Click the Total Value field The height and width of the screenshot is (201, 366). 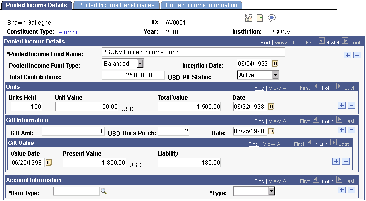pyautogui.click(x=189, y=107)
